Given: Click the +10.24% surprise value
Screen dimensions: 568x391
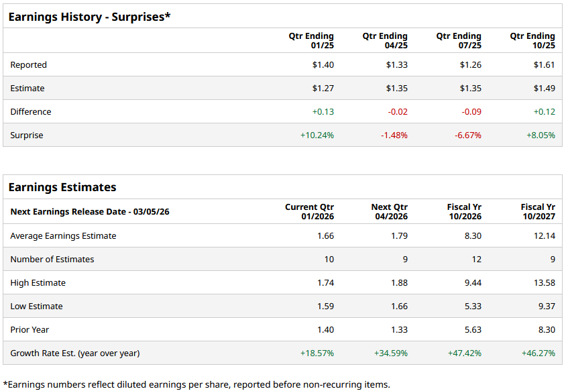Looking at the screenshot, I should coord(317,135).
